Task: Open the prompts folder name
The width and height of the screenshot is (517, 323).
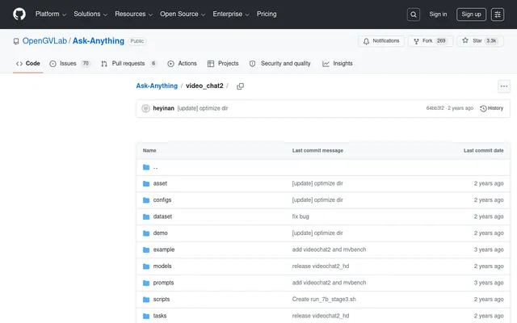Action: (x=163, y=283)
